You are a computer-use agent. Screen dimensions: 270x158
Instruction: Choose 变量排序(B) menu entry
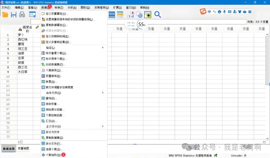point(74,76)
